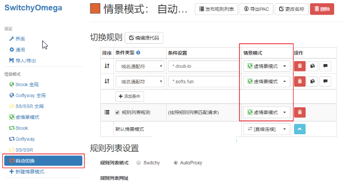Click the *.doub.io condition input field
This screenshot has height=185, width=344.
click(204, 66)
